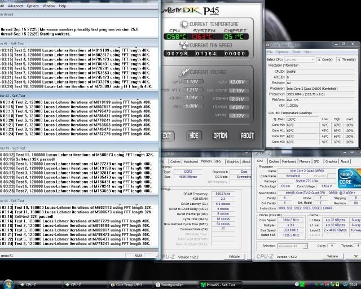Switch to About tab in left CPU-Z window

[x=246, y=162]
